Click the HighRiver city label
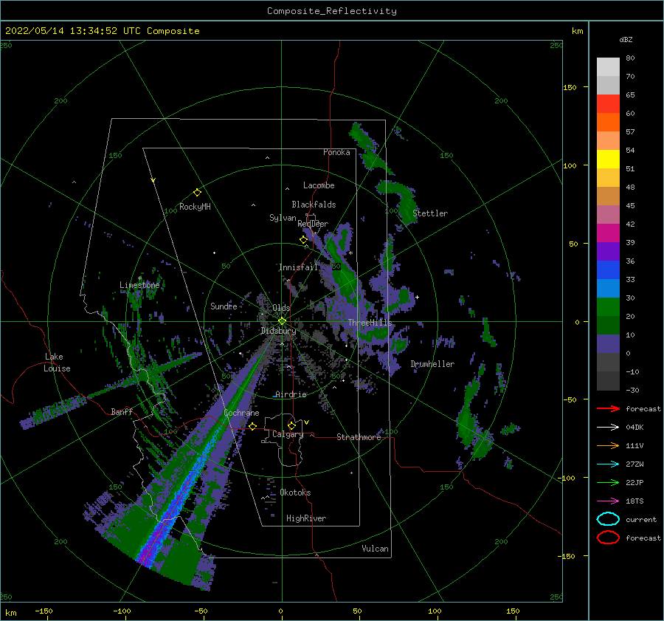 306,518
